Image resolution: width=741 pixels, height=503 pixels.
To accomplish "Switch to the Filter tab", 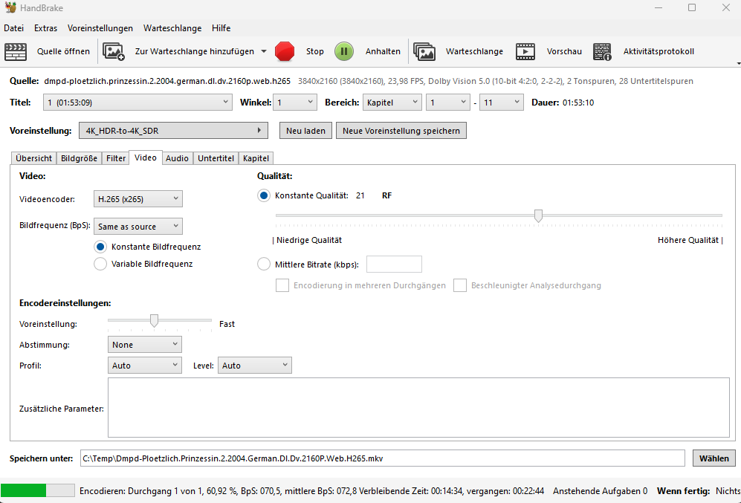I will tap(116, 158).
